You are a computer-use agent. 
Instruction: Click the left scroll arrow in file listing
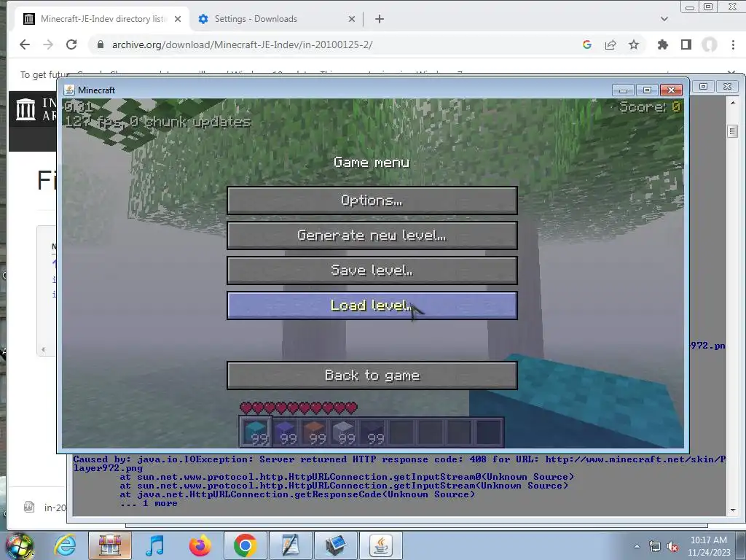[x=43, y=349]
